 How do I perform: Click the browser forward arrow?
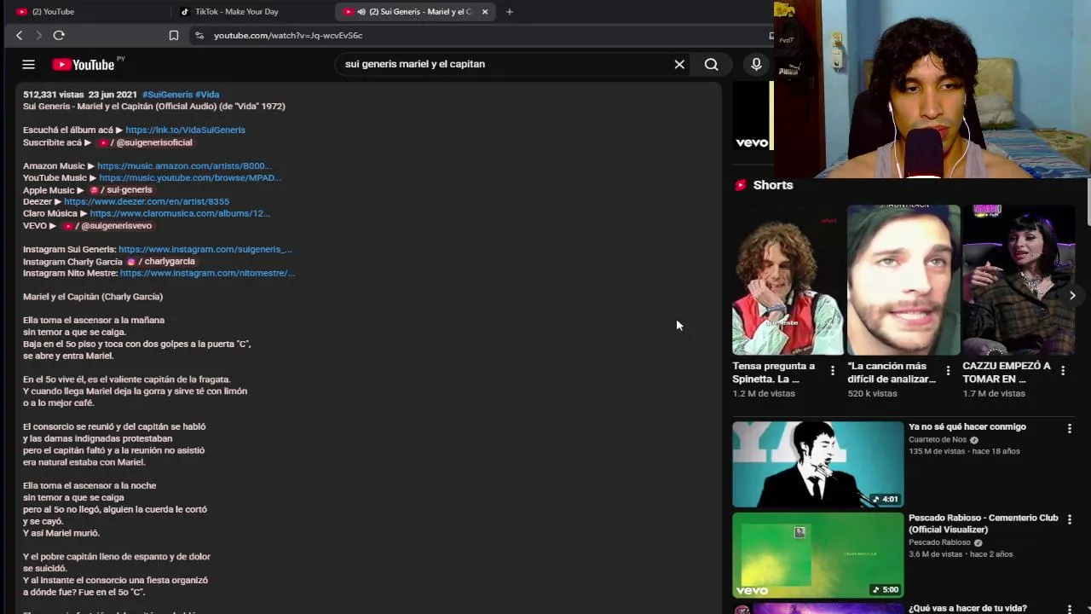click(38, 35)
